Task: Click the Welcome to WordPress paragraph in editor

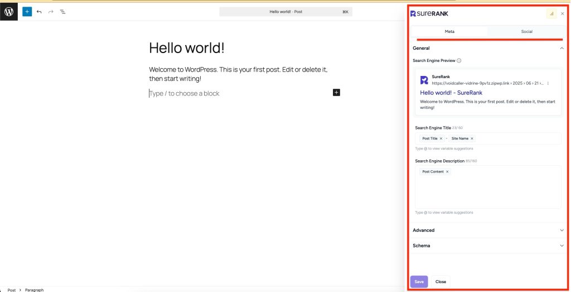Action: coord(239,74)
